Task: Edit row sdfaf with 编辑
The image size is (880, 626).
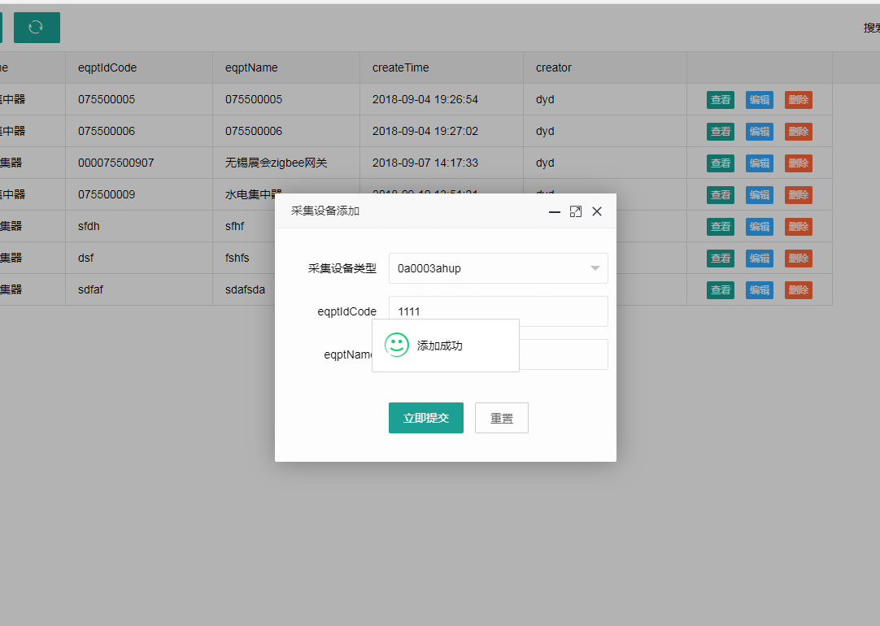Action: (760, 290)
